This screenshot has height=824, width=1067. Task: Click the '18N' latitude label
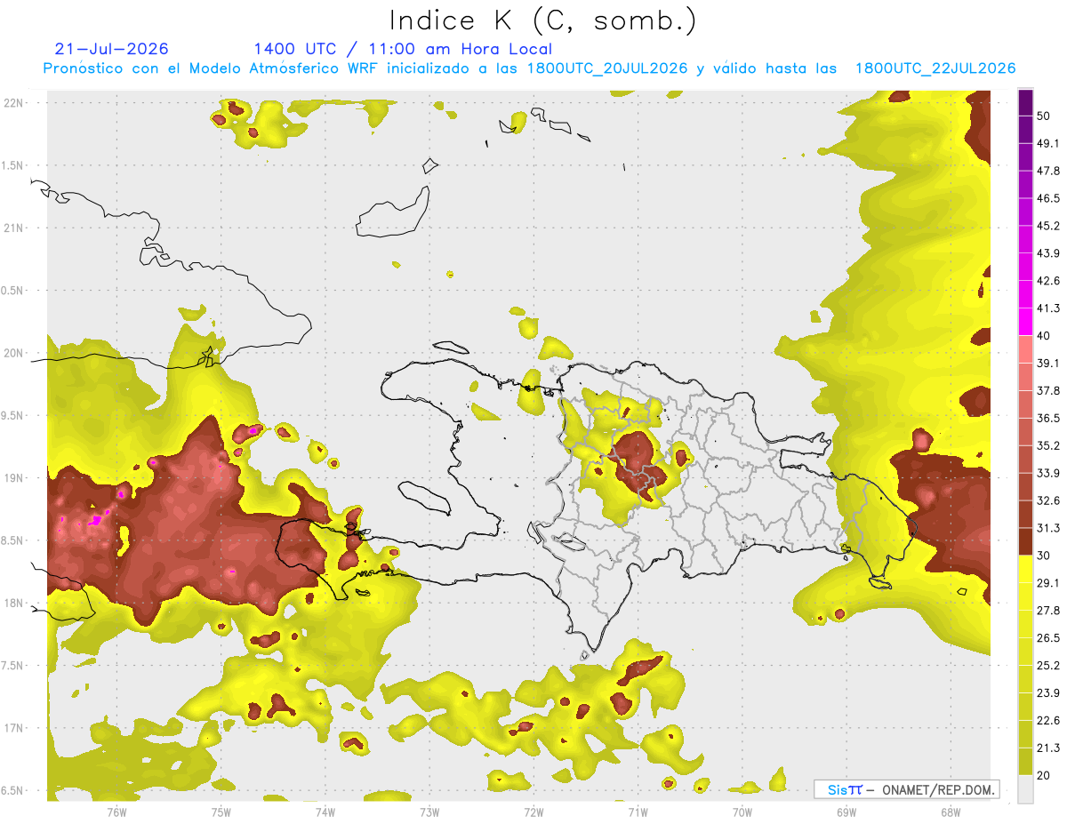coord(15,603)
